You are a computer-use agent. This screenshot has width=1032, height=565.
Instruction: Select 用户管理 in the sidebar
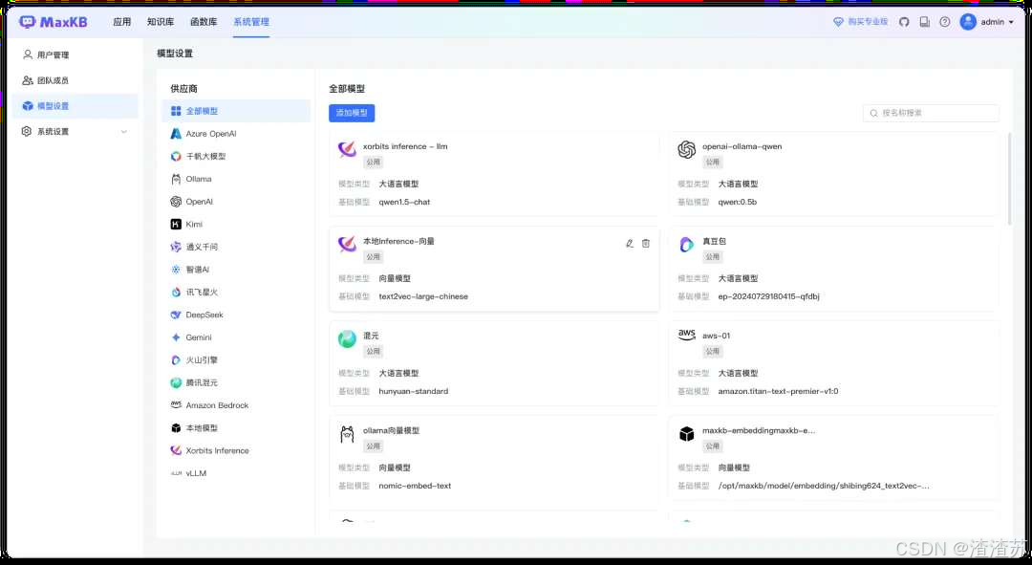75,54
